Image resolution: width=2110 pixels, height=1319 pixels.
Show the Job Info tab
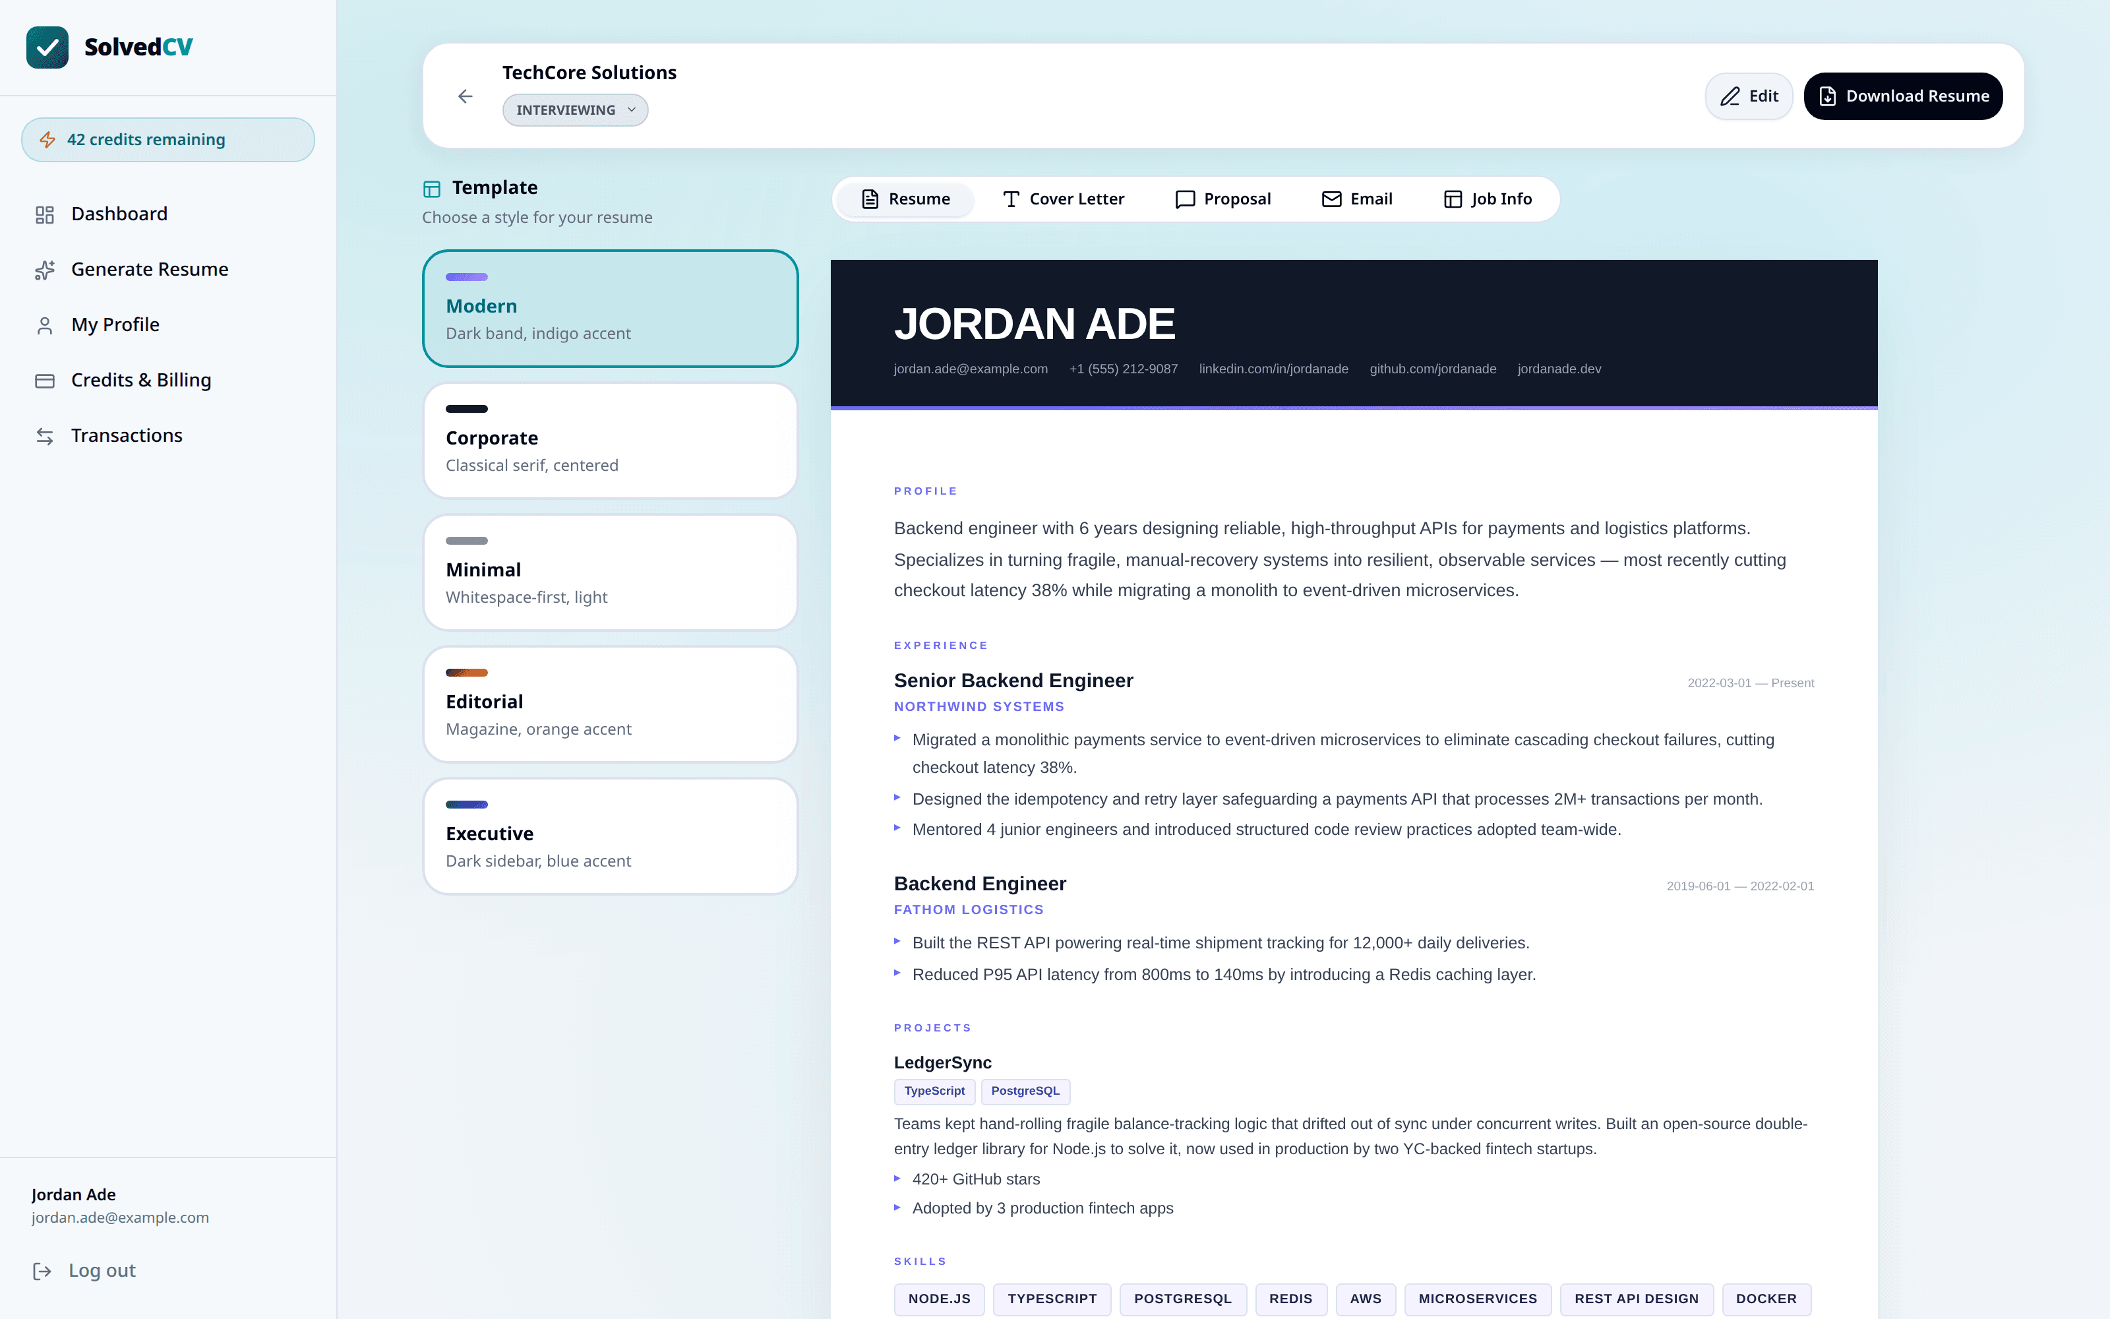point(1488,199)
